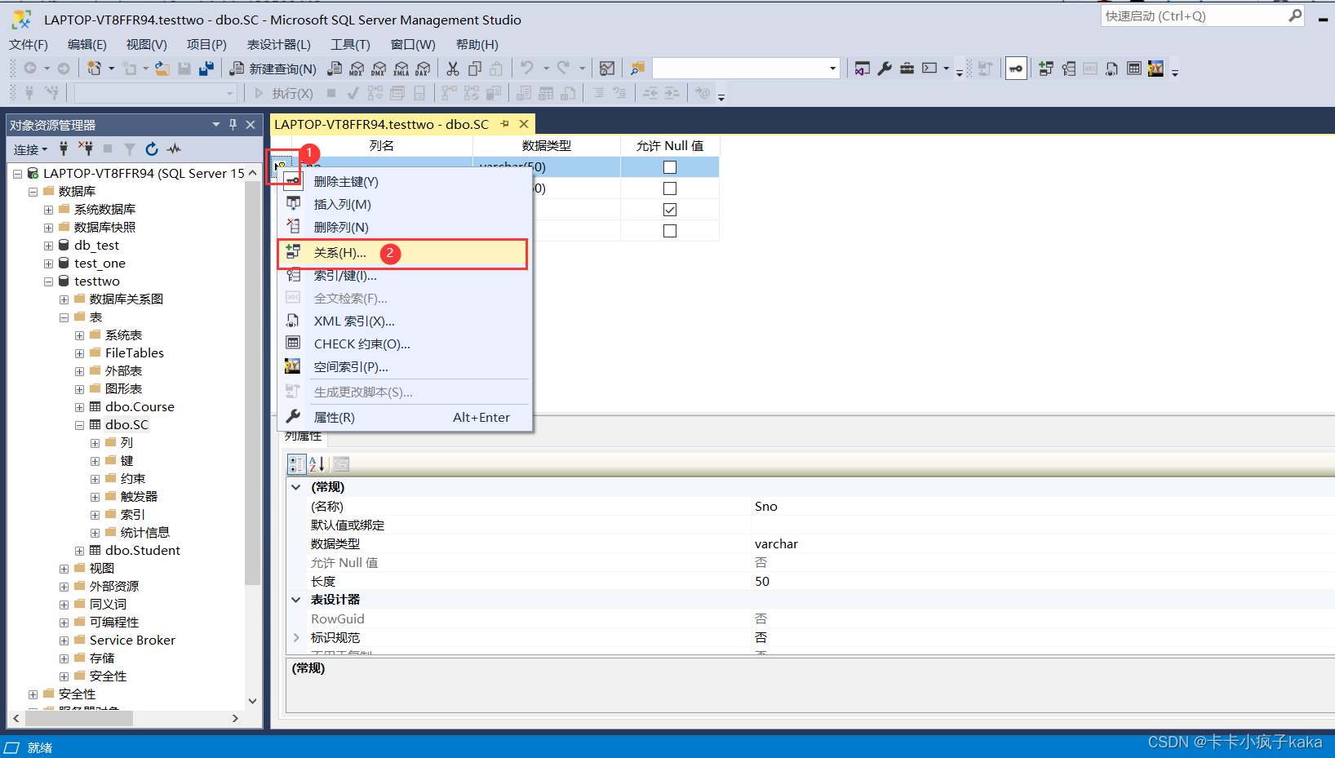Open the solution configuration combo box

746,69
